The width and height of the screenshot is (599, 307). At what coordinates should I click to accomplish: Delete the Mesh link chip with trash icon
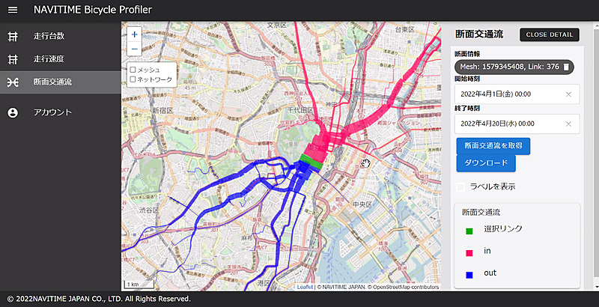click(x=566, y=67)
